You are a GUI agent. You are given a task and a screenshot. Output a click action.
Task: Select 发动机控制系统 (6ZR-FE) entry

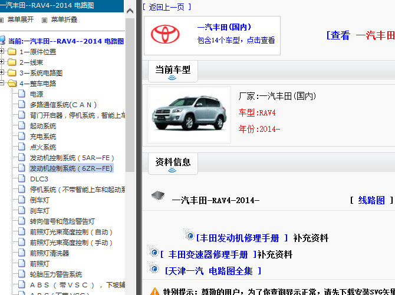click(71, 168)
